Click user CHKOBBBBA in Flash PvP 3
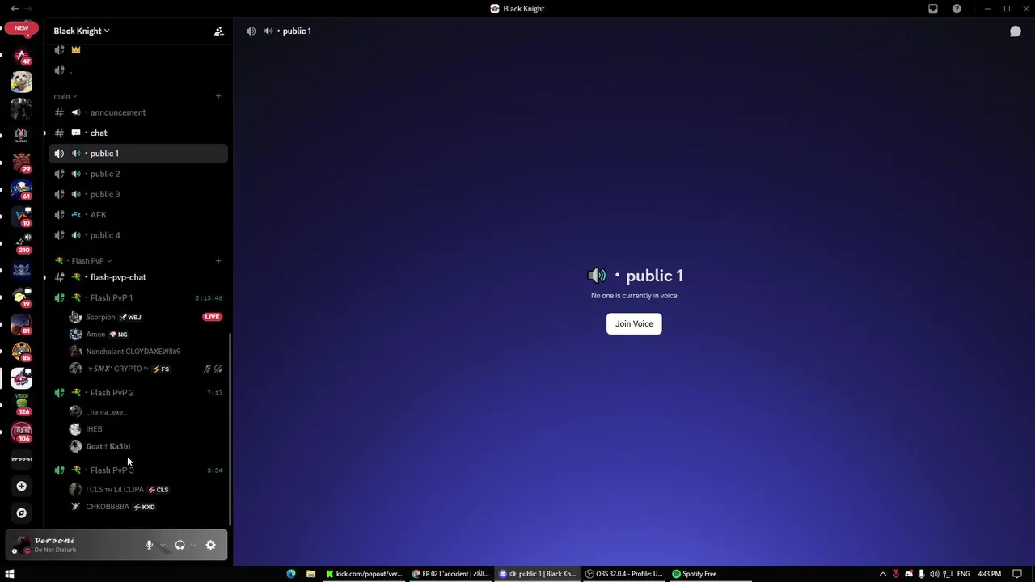The image size is (1035, 582). (x=146, y=507)
